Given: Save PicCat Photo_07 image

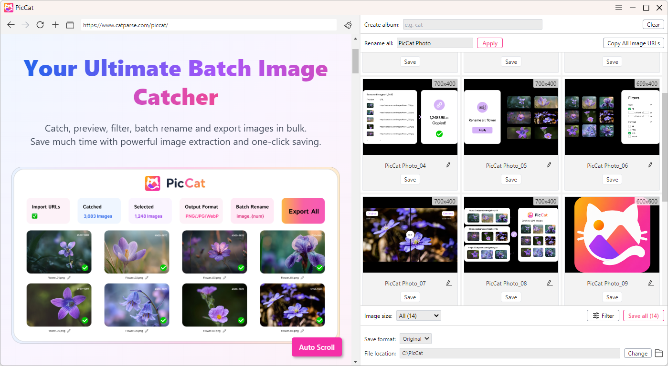Looking at the screenshot, I should click(410, 297).
